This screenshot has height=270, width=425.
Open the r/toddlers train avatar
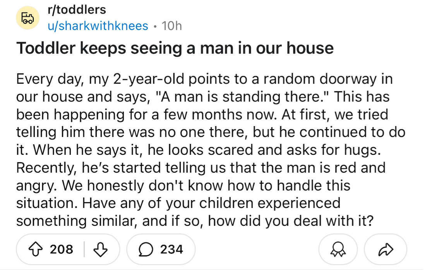27,18
